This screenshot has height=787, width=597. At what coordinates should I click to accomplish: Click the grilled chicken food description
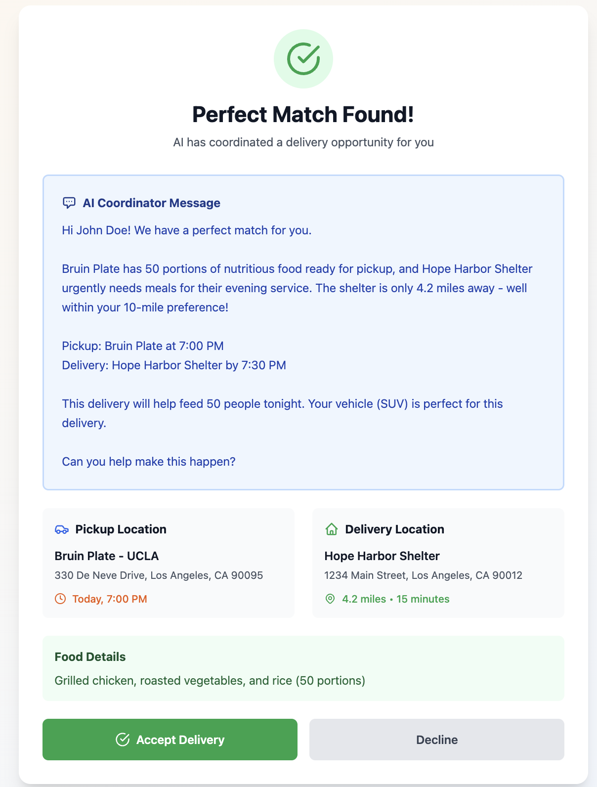point(210,681)
